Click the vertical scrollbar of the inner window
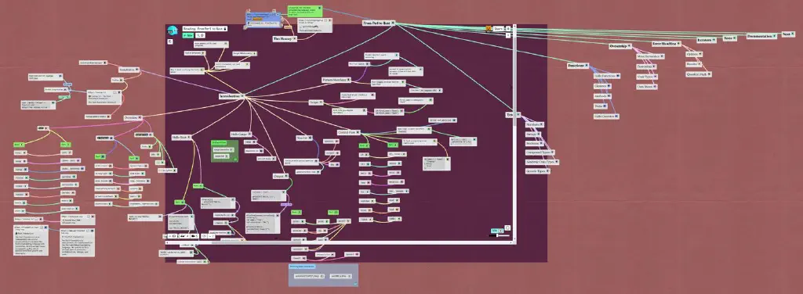This screenshot has width=803, height=294. point(514,133)
